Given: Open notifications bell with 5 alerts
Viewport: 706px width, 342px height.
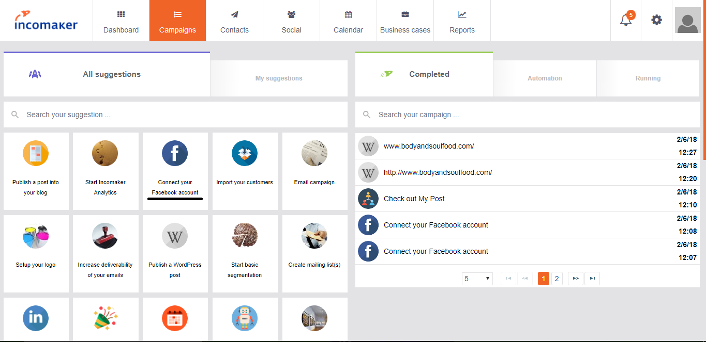Looking at the screenshot, I should coord(626,20).
